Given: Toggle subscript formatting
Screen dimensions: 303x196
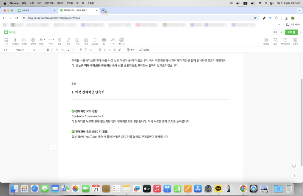Looking at the screenshot, I should click(109, 50).
